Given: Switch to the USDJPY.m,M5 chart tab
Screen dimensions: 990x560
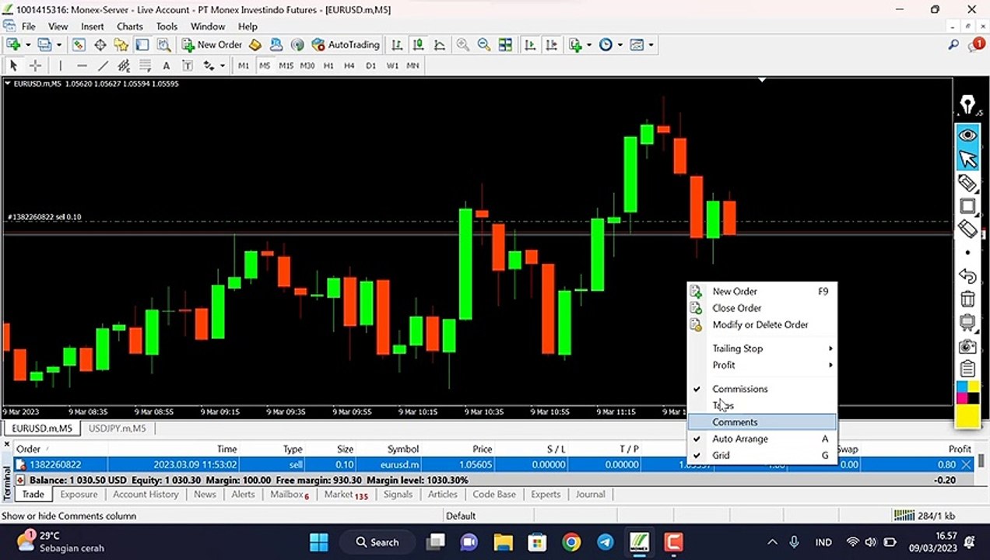Looking at the screenshot, I should point(117,429).
